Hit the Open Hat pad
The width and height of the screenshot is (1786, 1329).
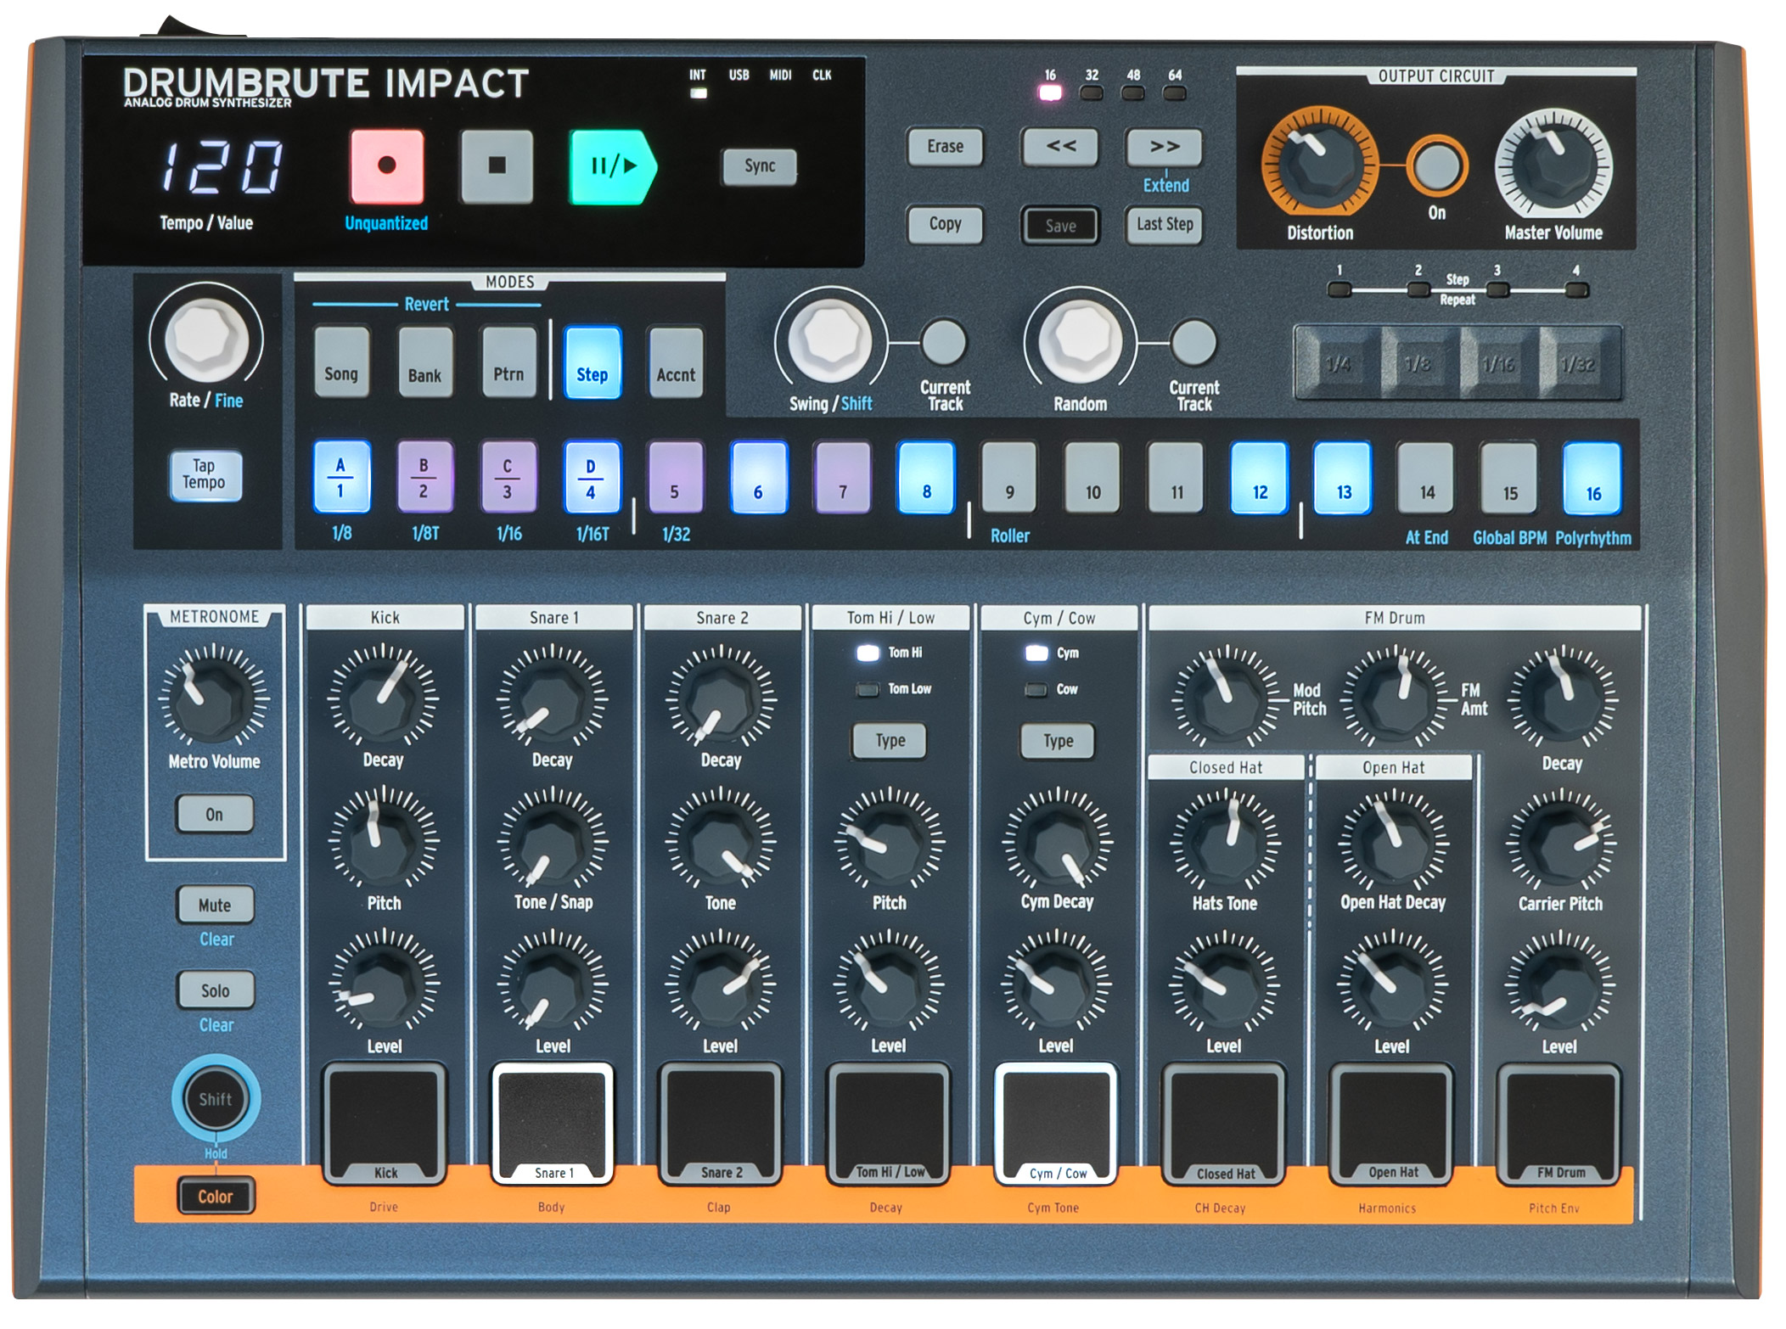pyautogui.click(x=1392, y=1124)
